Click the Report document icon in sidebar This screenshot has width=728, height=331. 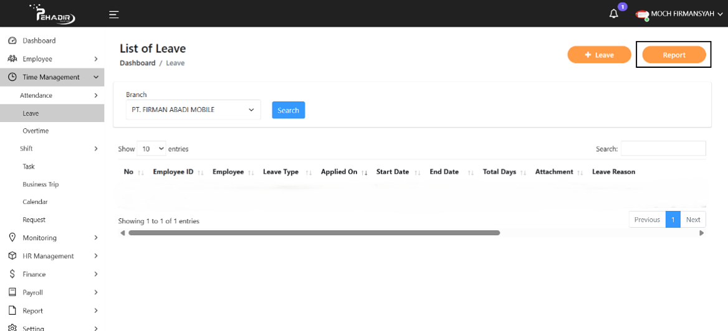click(x=12, y=310)
